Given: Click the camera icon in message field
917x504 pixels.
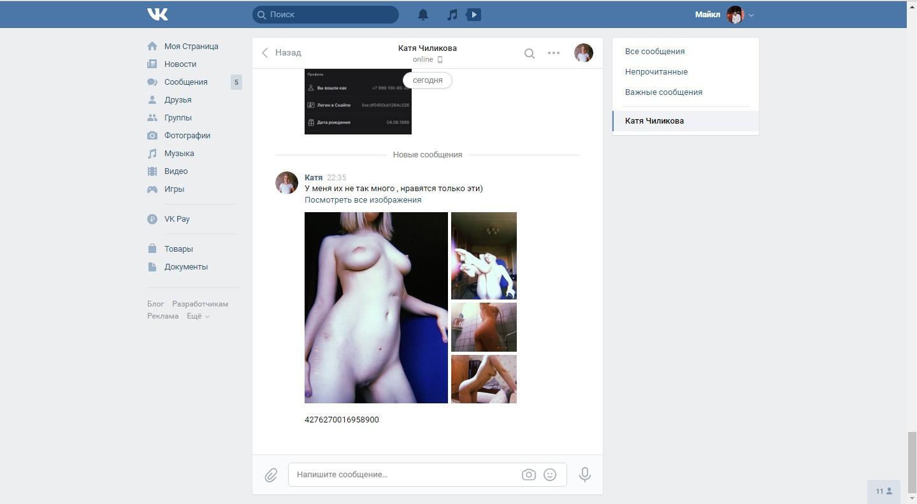Looking at the screenshot, I should (x=528, y=475).
